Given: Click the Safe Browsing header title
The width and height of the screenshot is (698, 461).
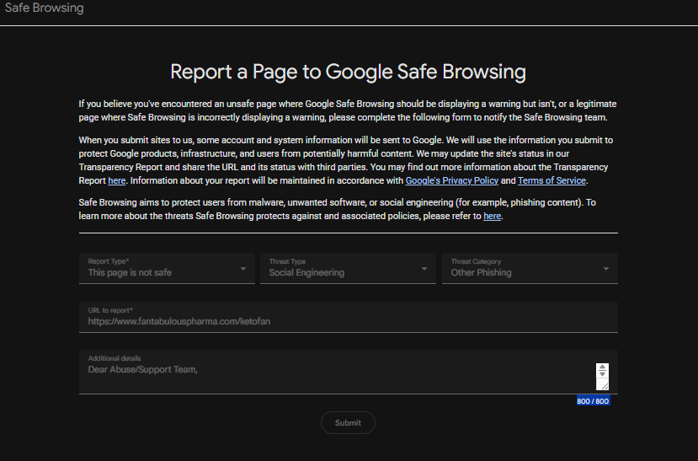Looking at the screenshot, I should coord(44,8).
